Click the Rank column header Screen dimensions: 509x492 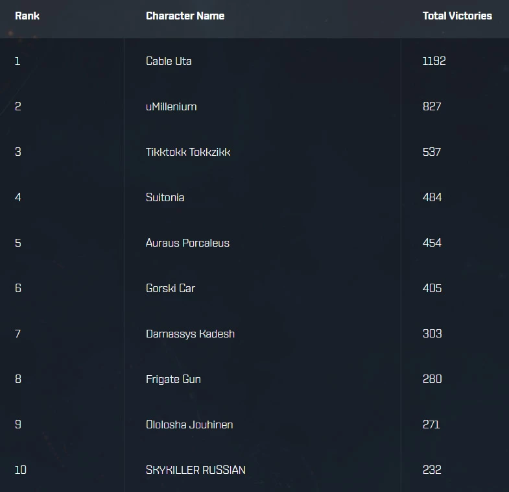pos(27,16)
